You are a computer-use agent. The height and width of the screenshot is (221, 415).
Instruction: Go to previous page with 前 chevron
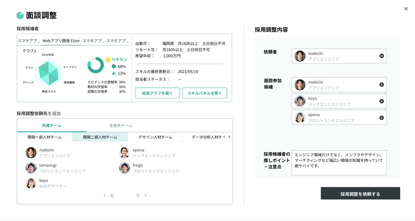104,195
